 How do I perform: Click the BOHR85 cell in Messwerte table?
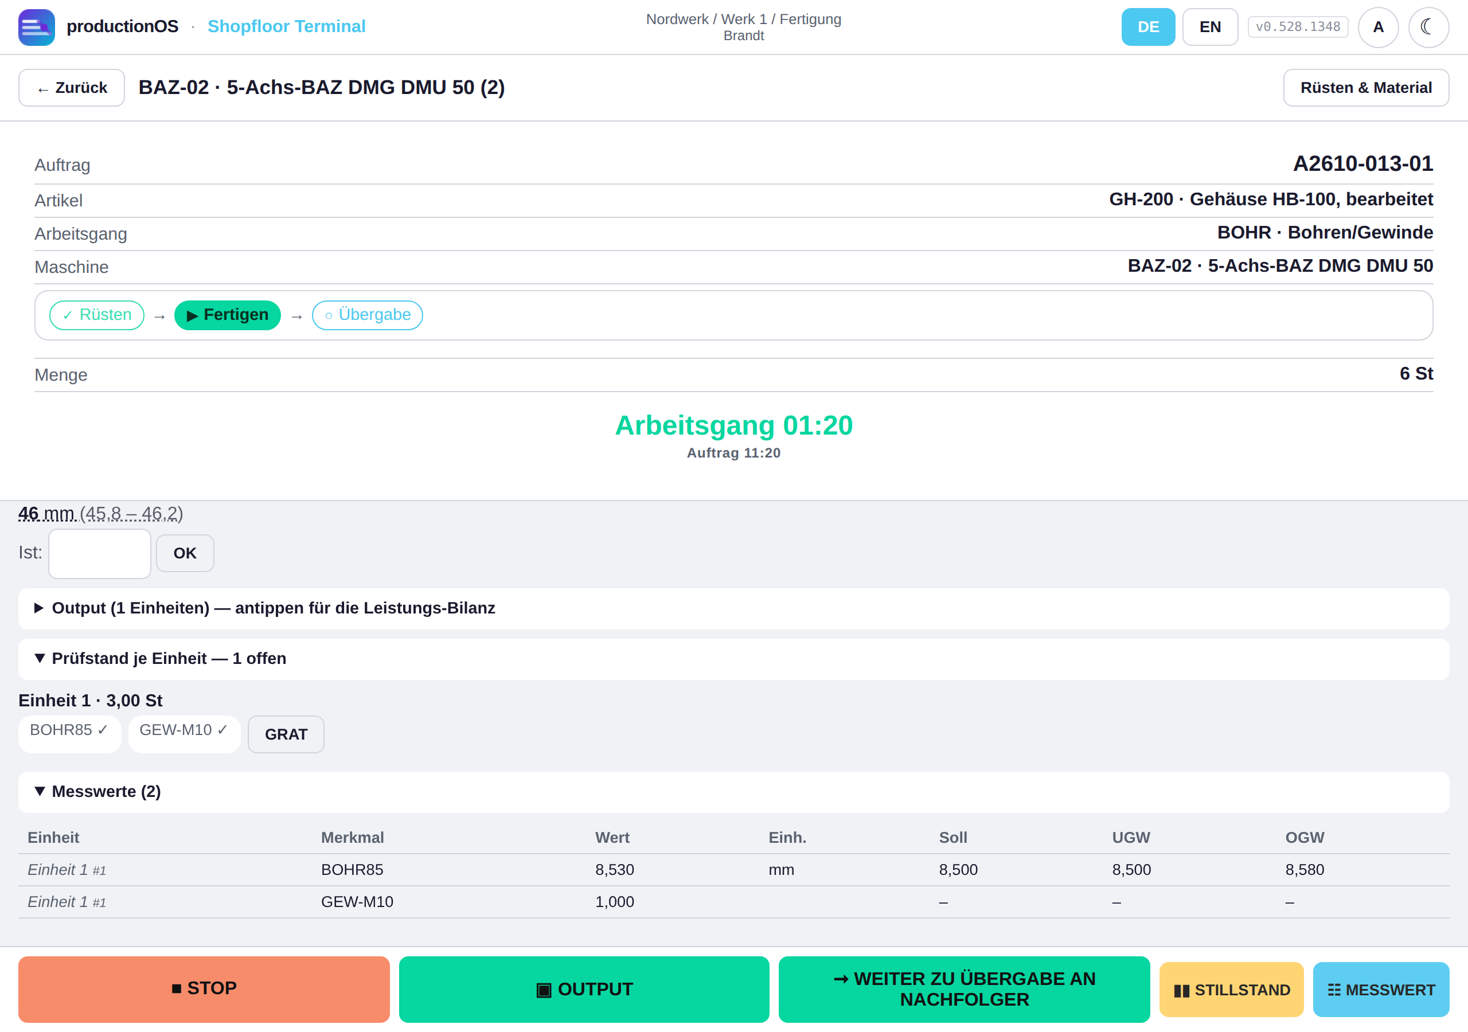click(352, 870)
